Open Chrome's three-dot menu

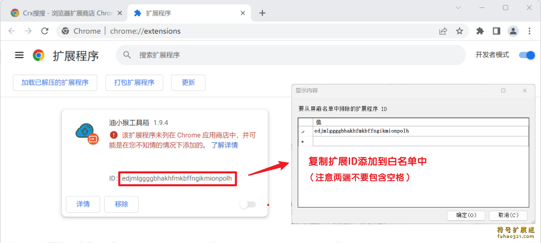[x=529, y=31]
